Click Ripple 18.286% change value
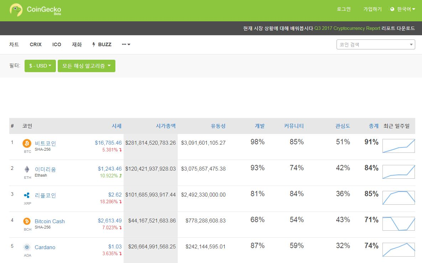The image size is (422, 263). 109,202
